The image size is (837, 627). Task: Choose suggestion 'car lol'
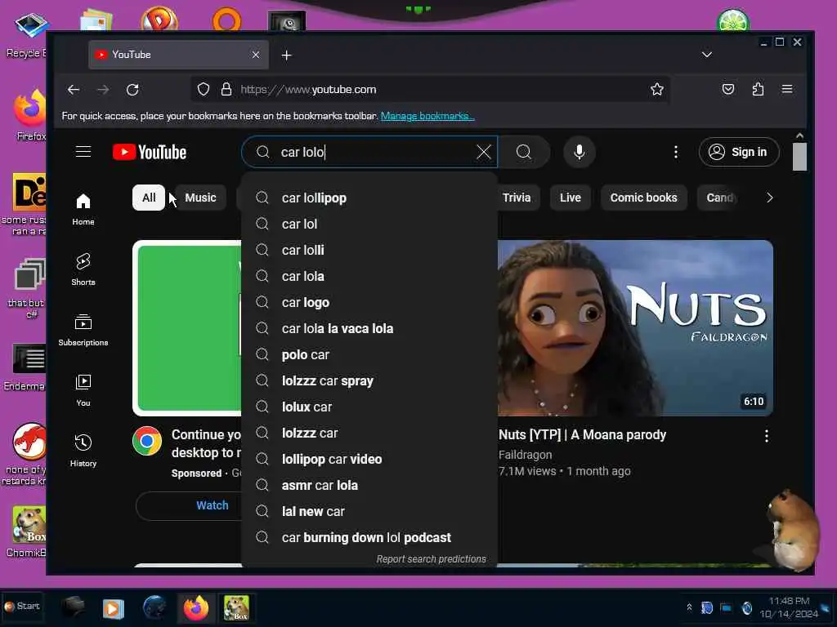pos(369,224)
